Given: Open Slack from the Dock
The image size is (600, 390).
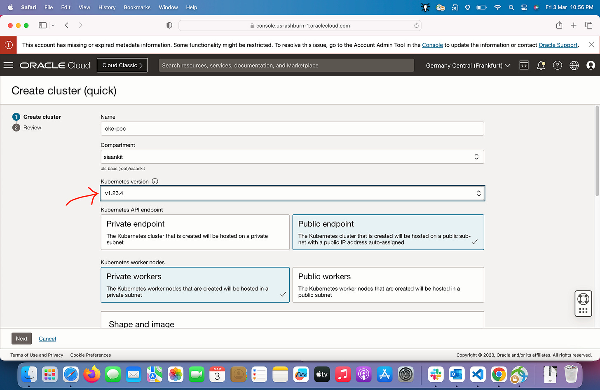Looking at the screenshot, I should (436, 374).
